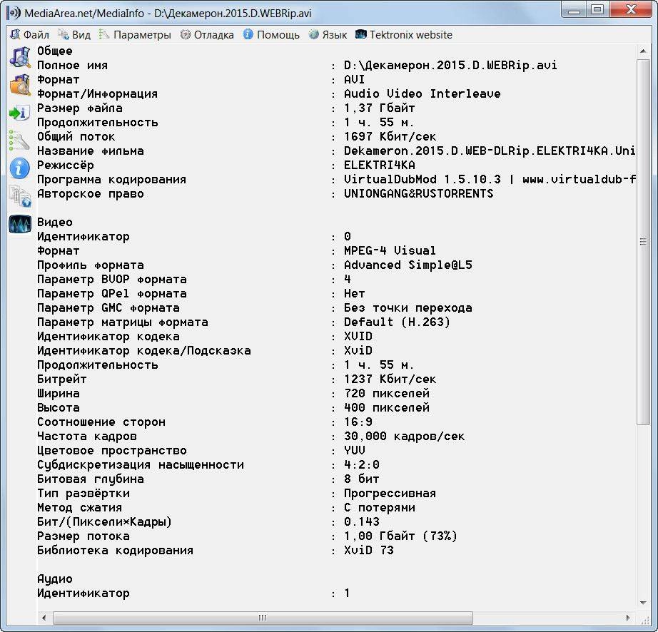Open the Помощь menu
Screen dimensions: 658x632
[x=271, y=35]
